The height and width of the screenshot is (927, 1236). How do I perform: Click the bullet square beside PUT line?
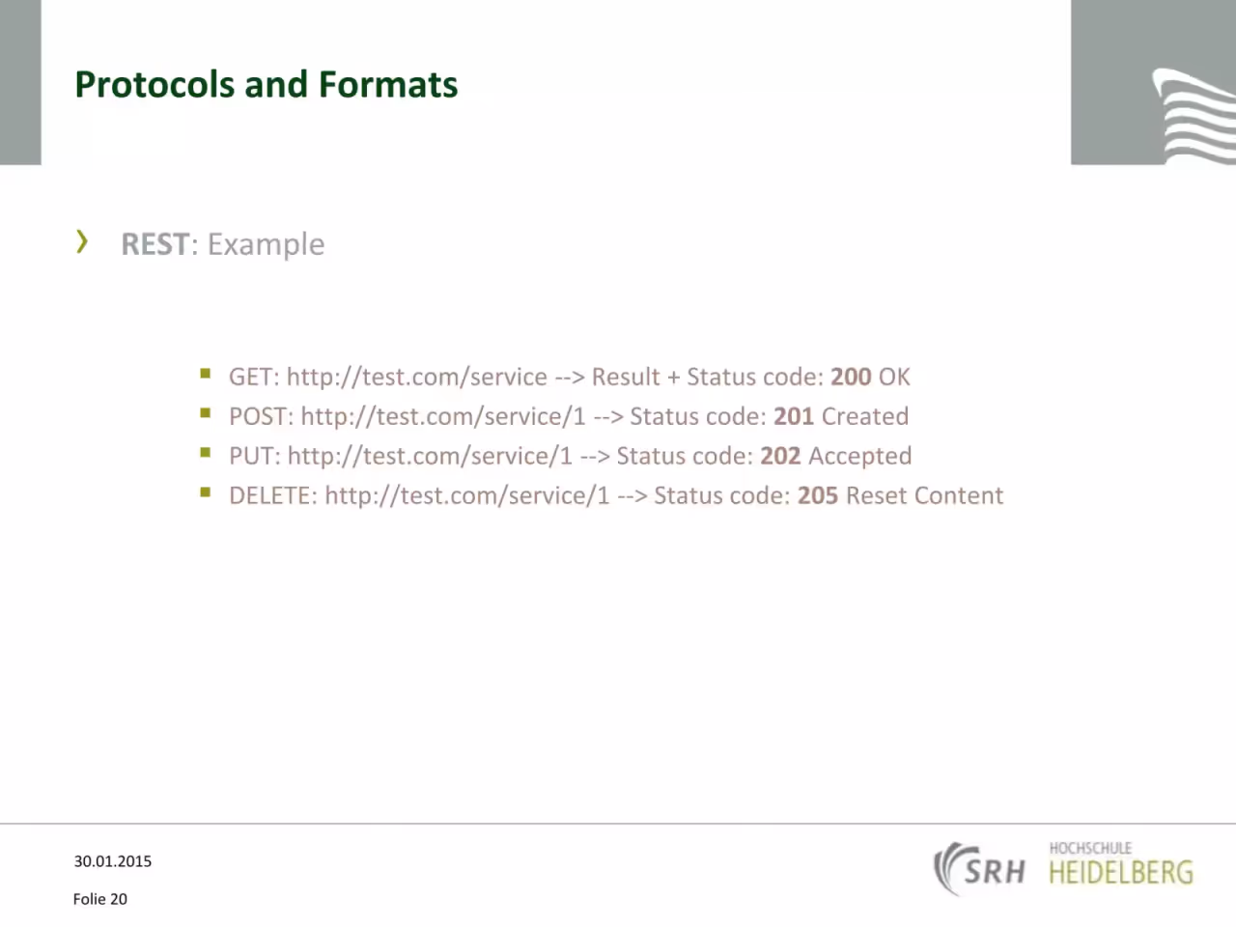pos(205,452)
